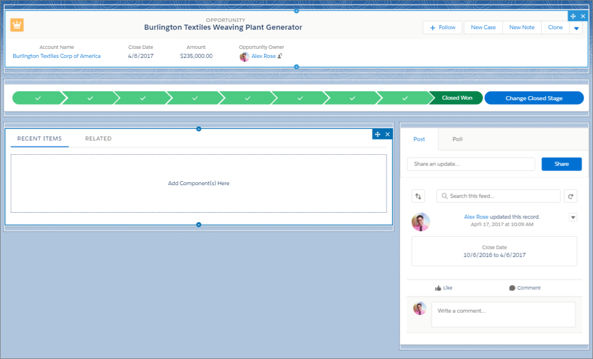Click the feed timestamp April 17, 2017
The image size is (593, 359).
502,225
